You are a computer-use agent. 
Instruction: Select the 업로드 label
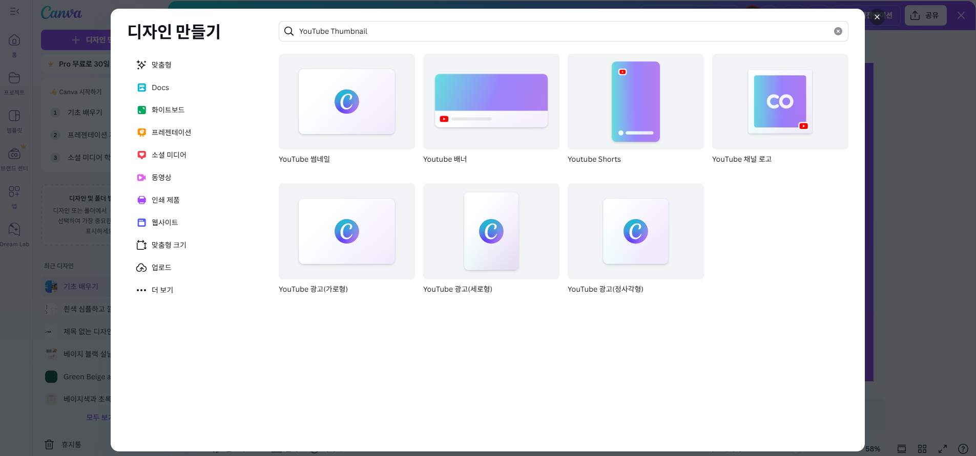point(161,268)
